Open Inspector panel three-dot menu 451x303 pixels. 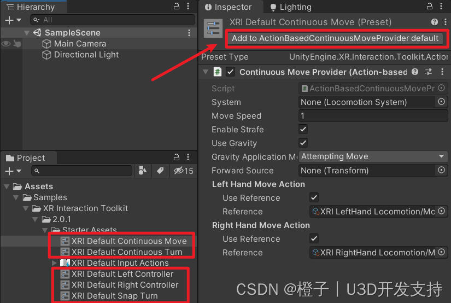tap(441, 7)
